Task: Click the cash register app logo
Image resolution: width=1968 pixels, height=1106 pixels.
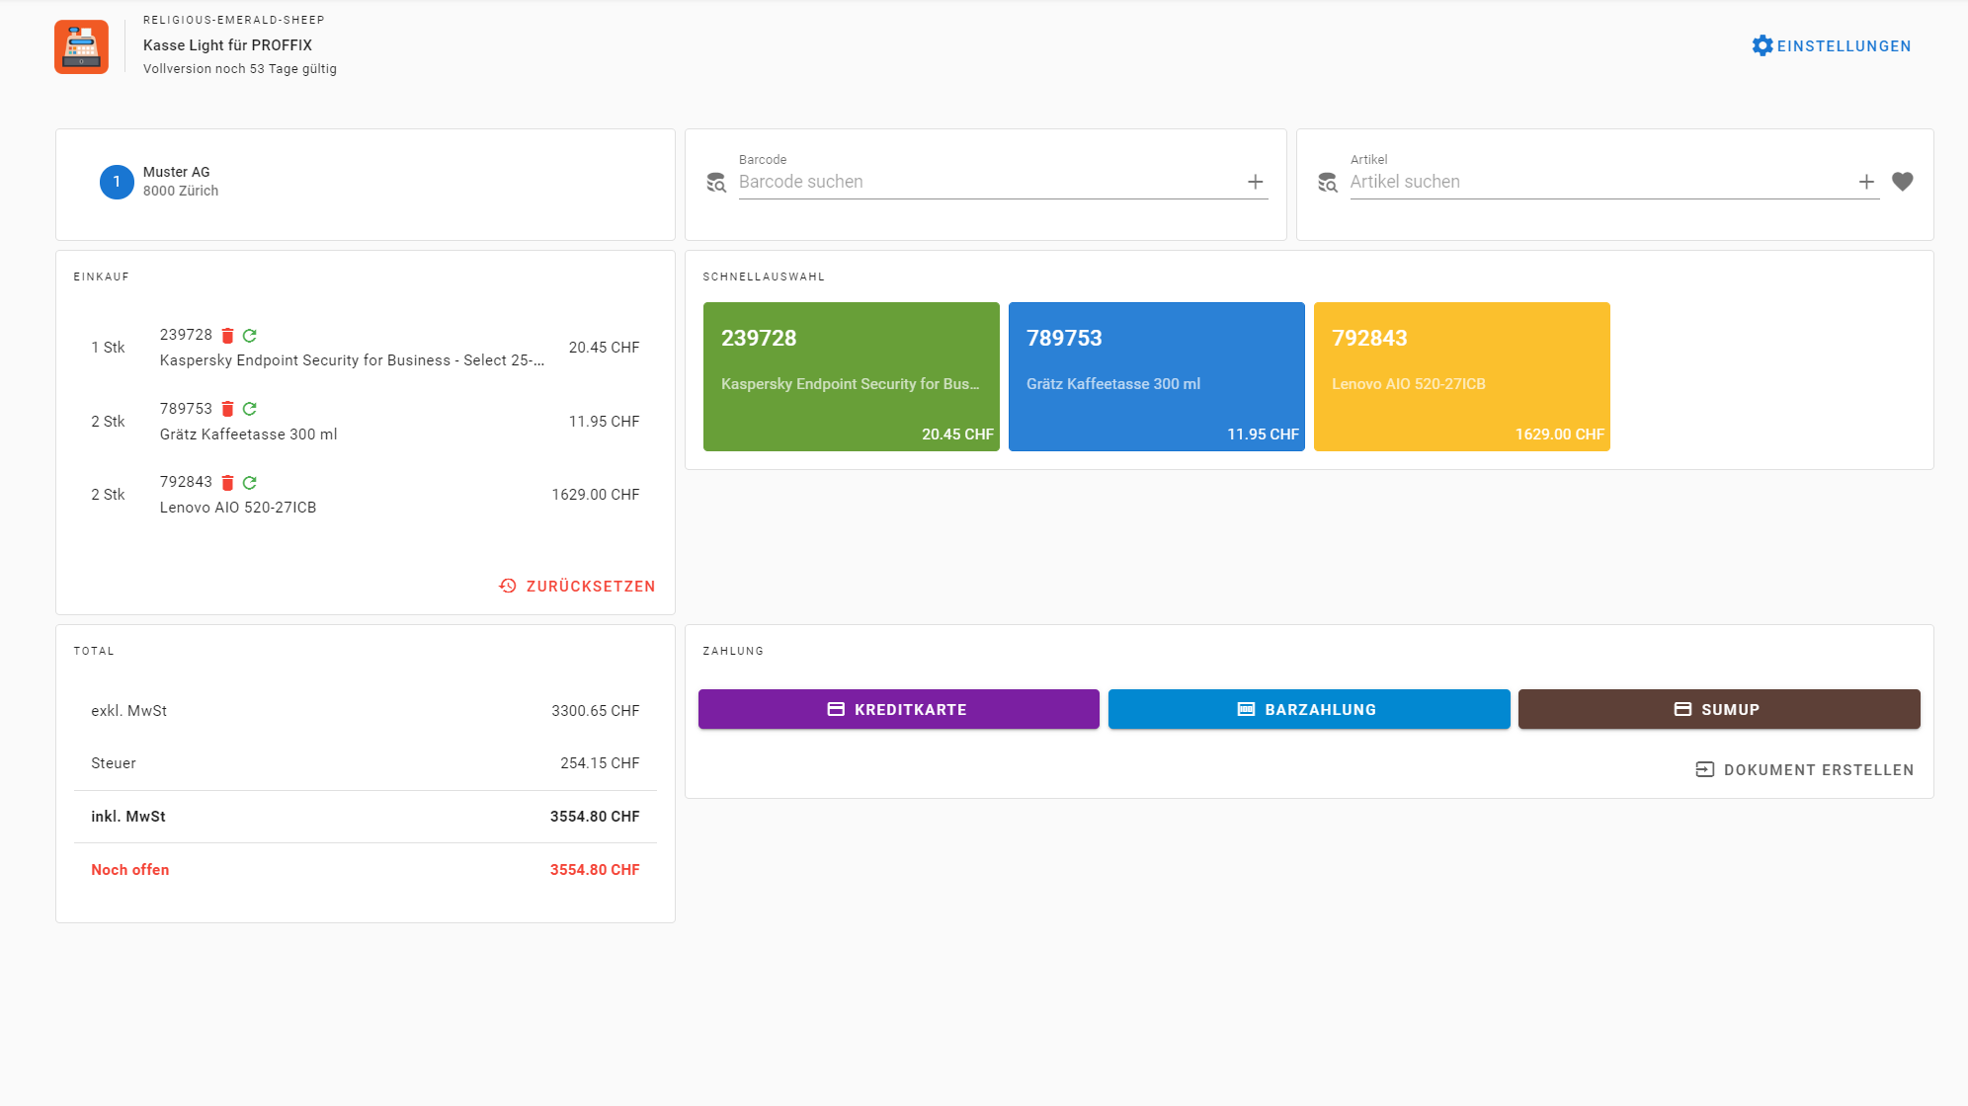Action: 81,46
